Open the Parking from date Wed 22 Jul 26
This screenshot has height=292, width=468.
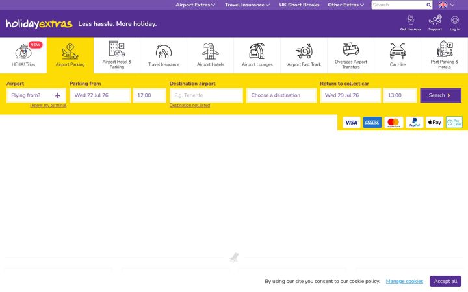[x=100, y=95]
